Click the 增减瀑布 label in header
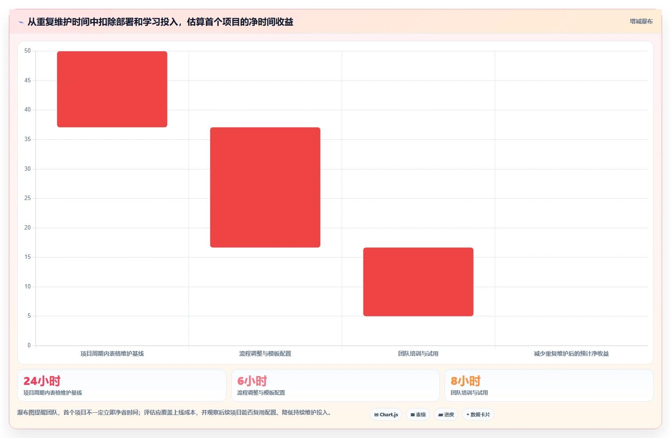The image size is (671, 438). pyautogui.click(x=641, y=21)
